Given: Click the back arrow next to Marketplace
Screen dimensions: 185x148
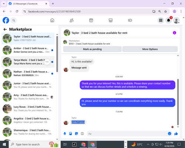Looking at the screenshot, I should [5, 29].
